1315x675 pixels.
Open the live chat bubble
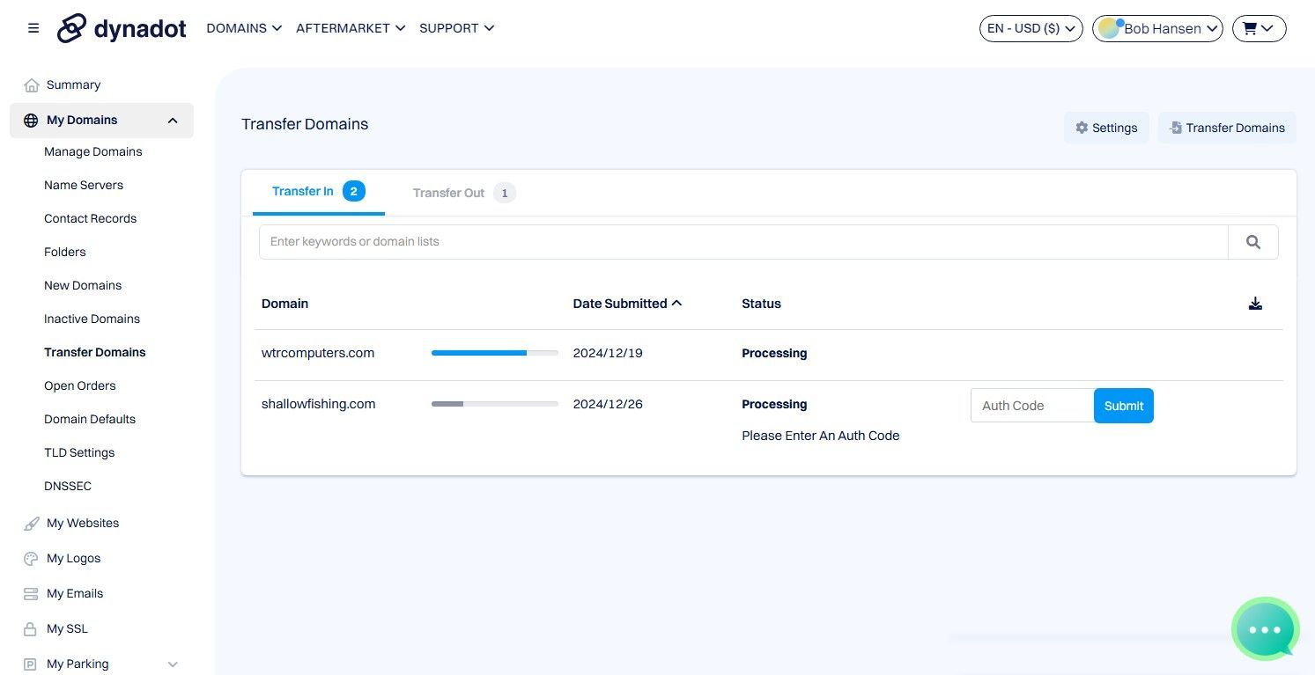tap(1265, 628)
